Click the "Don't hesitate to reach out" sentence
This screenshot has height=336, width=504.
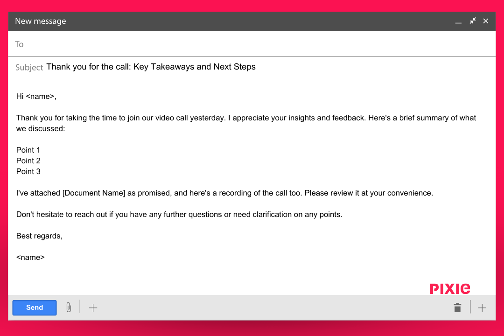coord(179,214)
